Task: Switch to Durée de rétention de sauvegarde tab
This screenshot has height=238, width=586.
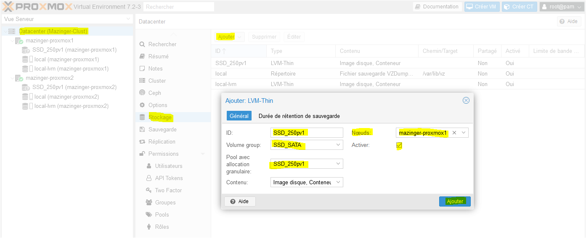Action: click(299, 116)
